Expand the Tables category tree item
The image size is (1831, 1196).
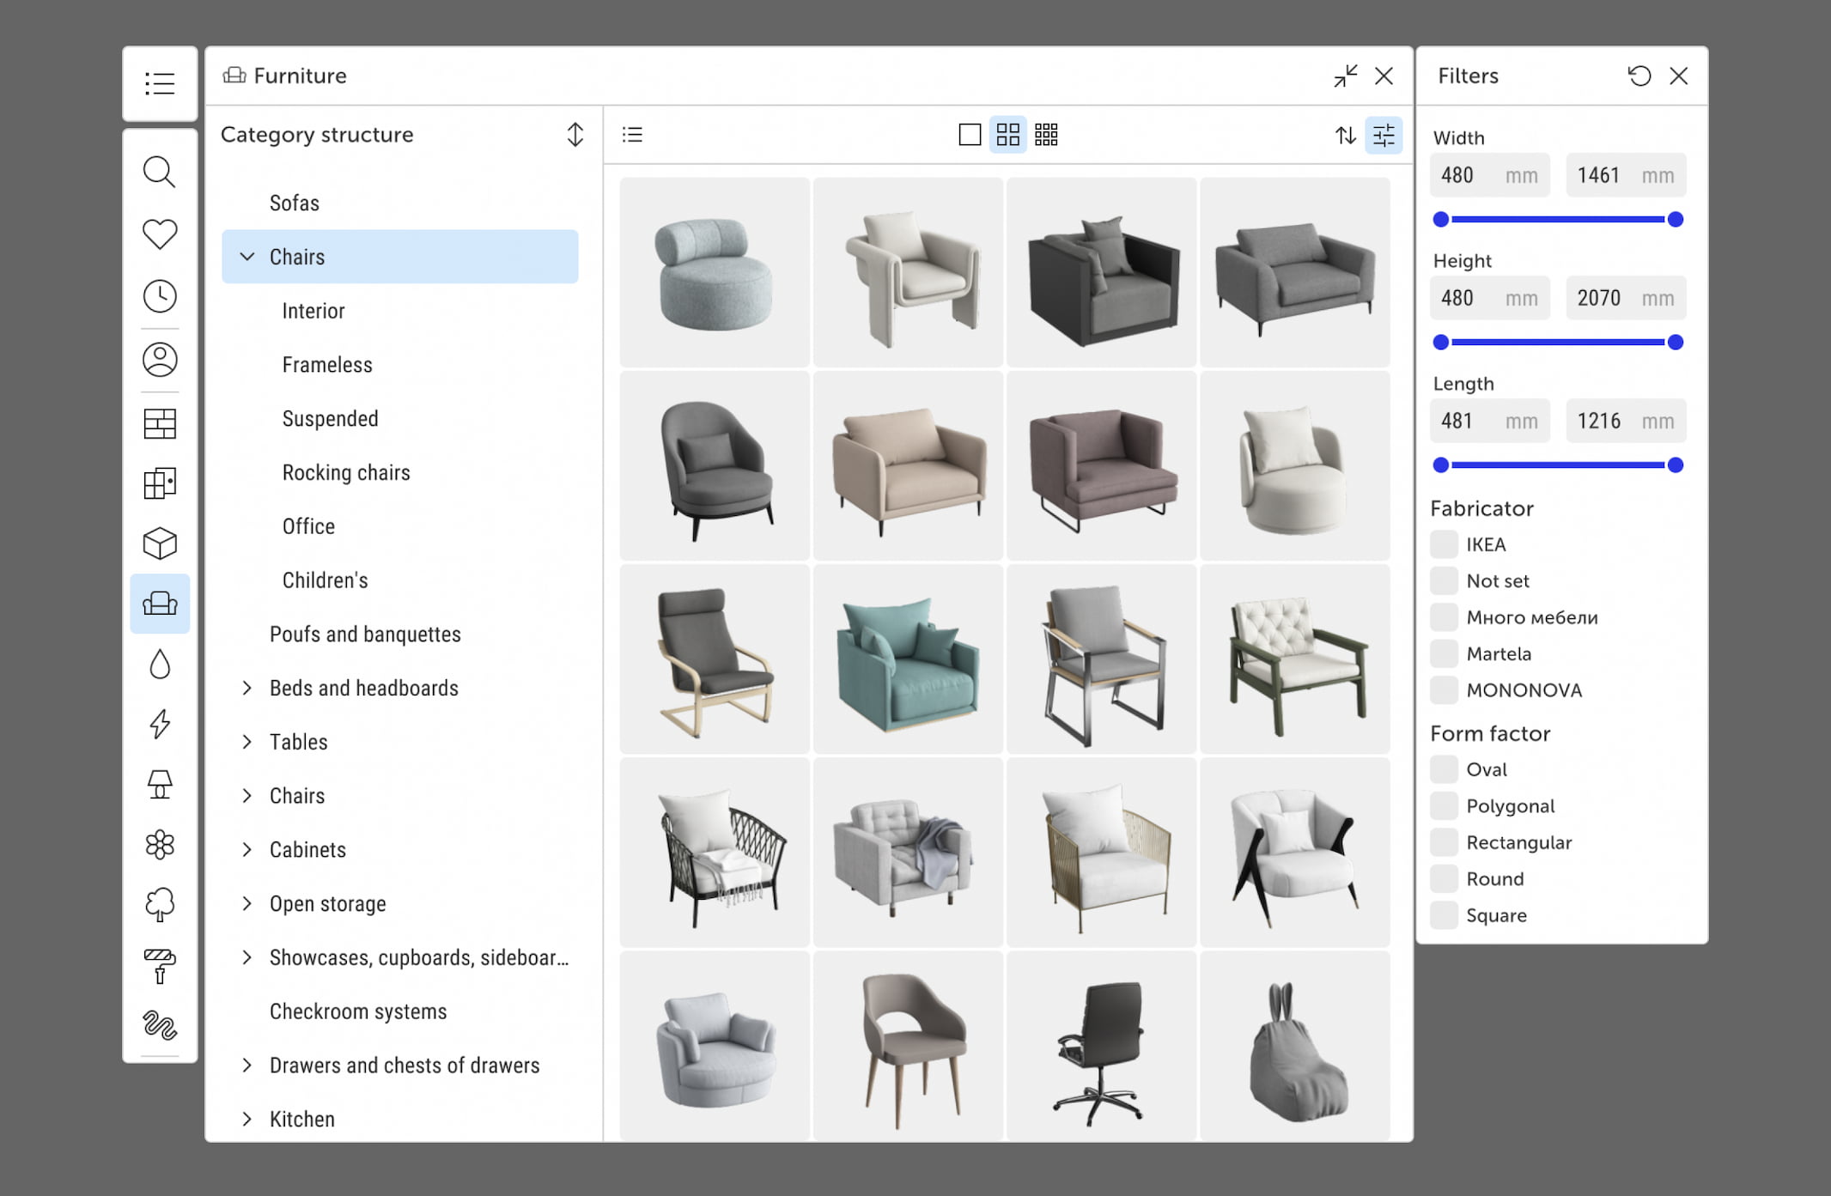250,742
